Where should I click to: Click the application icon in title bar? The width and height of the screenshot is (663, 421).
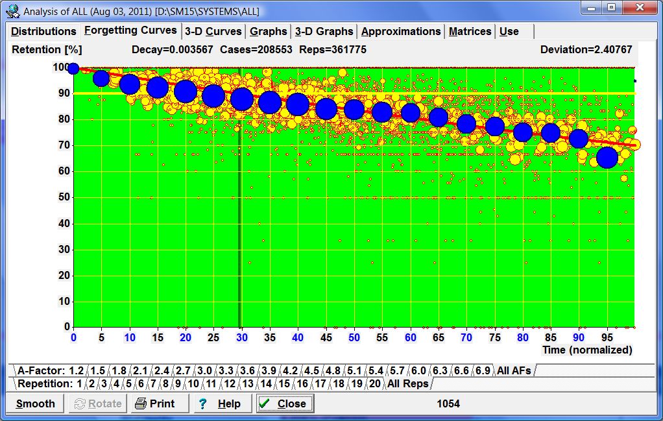(x=12, y=11)
